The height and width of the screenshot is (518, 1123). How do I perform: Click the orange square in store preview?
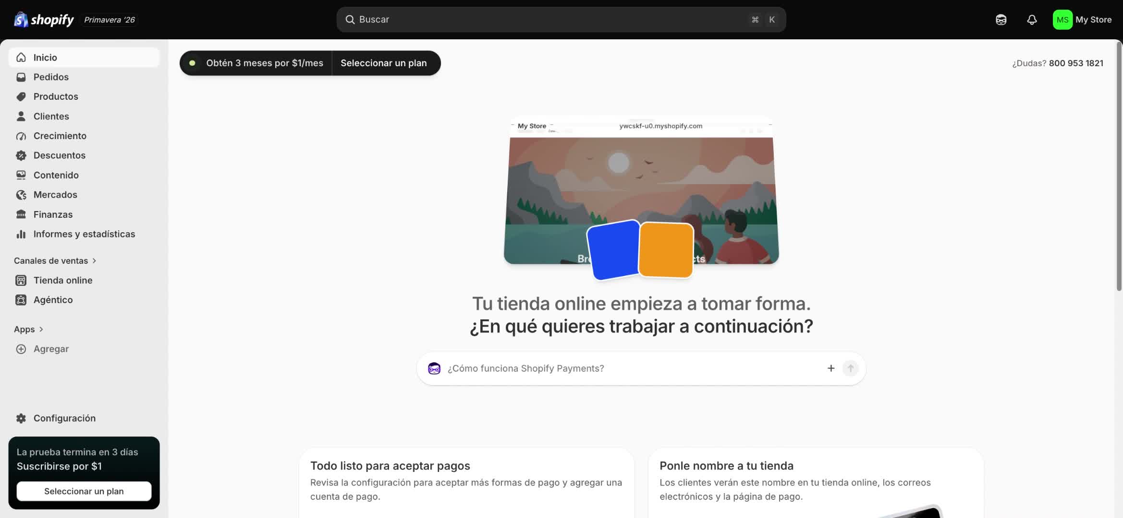(666, 249)
